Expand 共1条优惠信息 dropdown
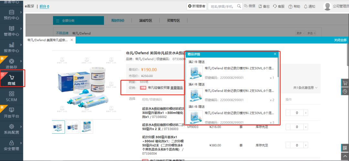Screen dimensions: 349x161 tap(305, 88)
